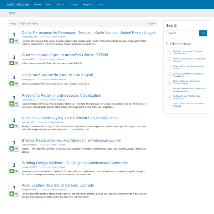Upvote Radiate Glamour Crimson Sequin post
Image resolution: width=214 pixels, height=214 pixels.
[12, 126]
